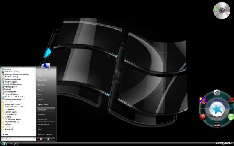This screenshot has width=234, height=146.
Task: Open shutdown options arrow beside lock button
Action: tap(53, 139)
